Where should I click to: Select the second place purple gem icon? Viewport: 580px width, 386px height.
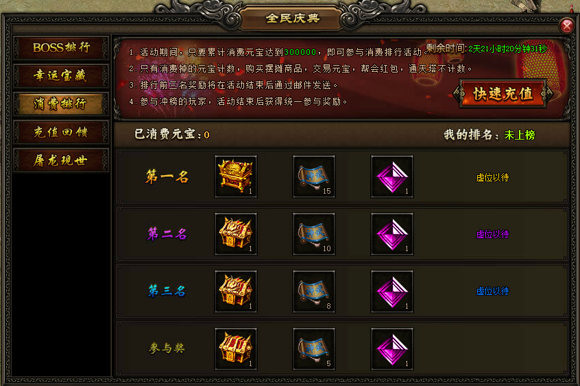pos(392,234)
